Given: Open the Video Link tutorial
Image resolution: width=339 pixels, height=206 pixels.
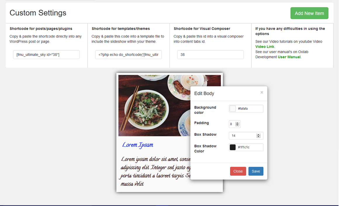Looking at the screenshot, I should (x=265, y=47).
